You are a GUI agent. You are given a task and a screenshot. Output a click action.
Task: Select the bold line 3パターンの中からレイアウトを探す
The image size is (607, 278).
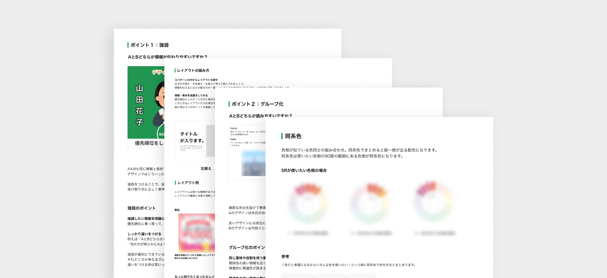196,80
